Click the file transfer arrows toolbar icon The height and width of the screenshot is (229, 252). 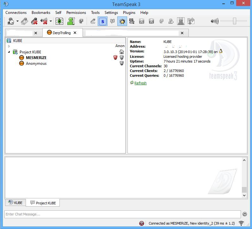point(191,21)
